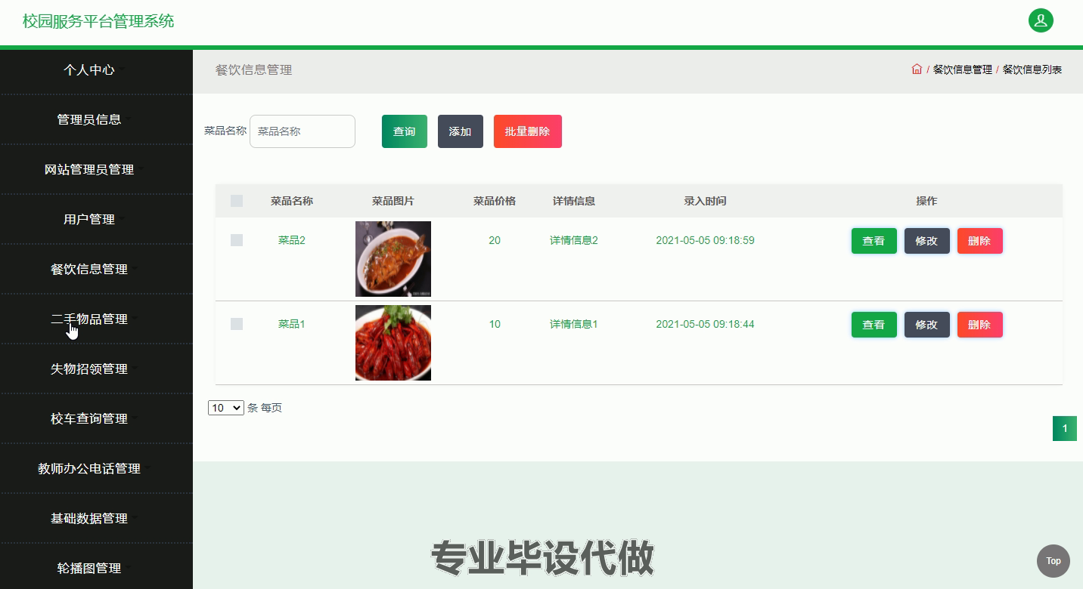Focus the 菜品名称 search input field
This screenshot has width=1083, height=589.
pos(303,131)
